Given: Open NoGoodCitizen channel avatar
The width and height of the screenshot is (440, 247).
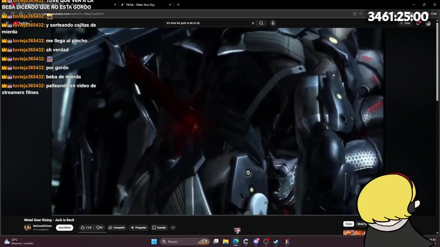Looking at the screenshot, I should [x=27, y=227].
